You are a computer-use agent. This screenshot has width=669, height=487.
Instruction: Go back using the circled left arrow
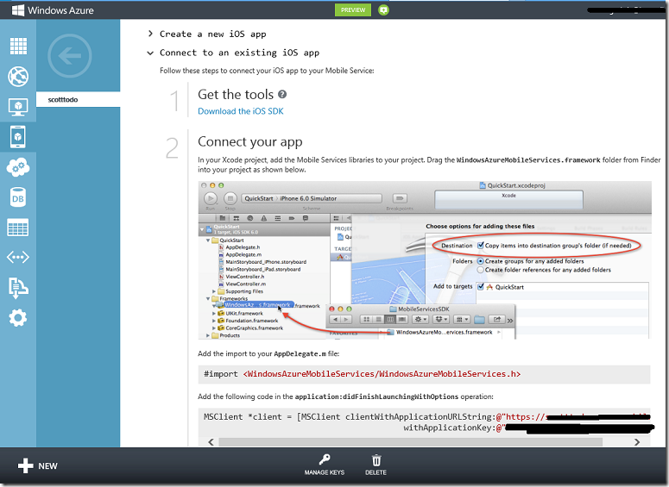(x=70, y=56)
